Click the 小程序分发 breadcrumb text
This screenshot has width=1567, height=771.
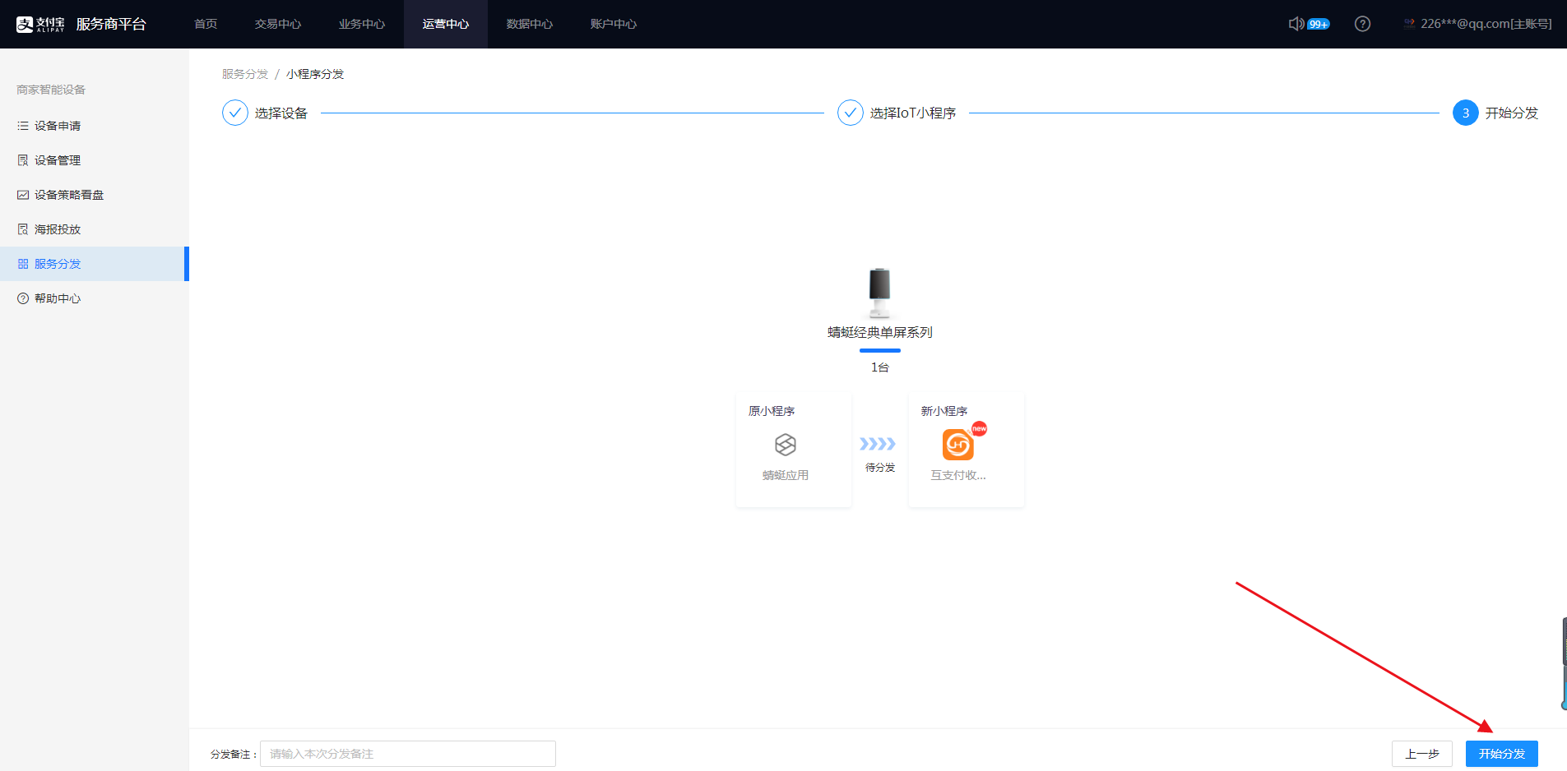pyautogui.click(x=315, y=74)
